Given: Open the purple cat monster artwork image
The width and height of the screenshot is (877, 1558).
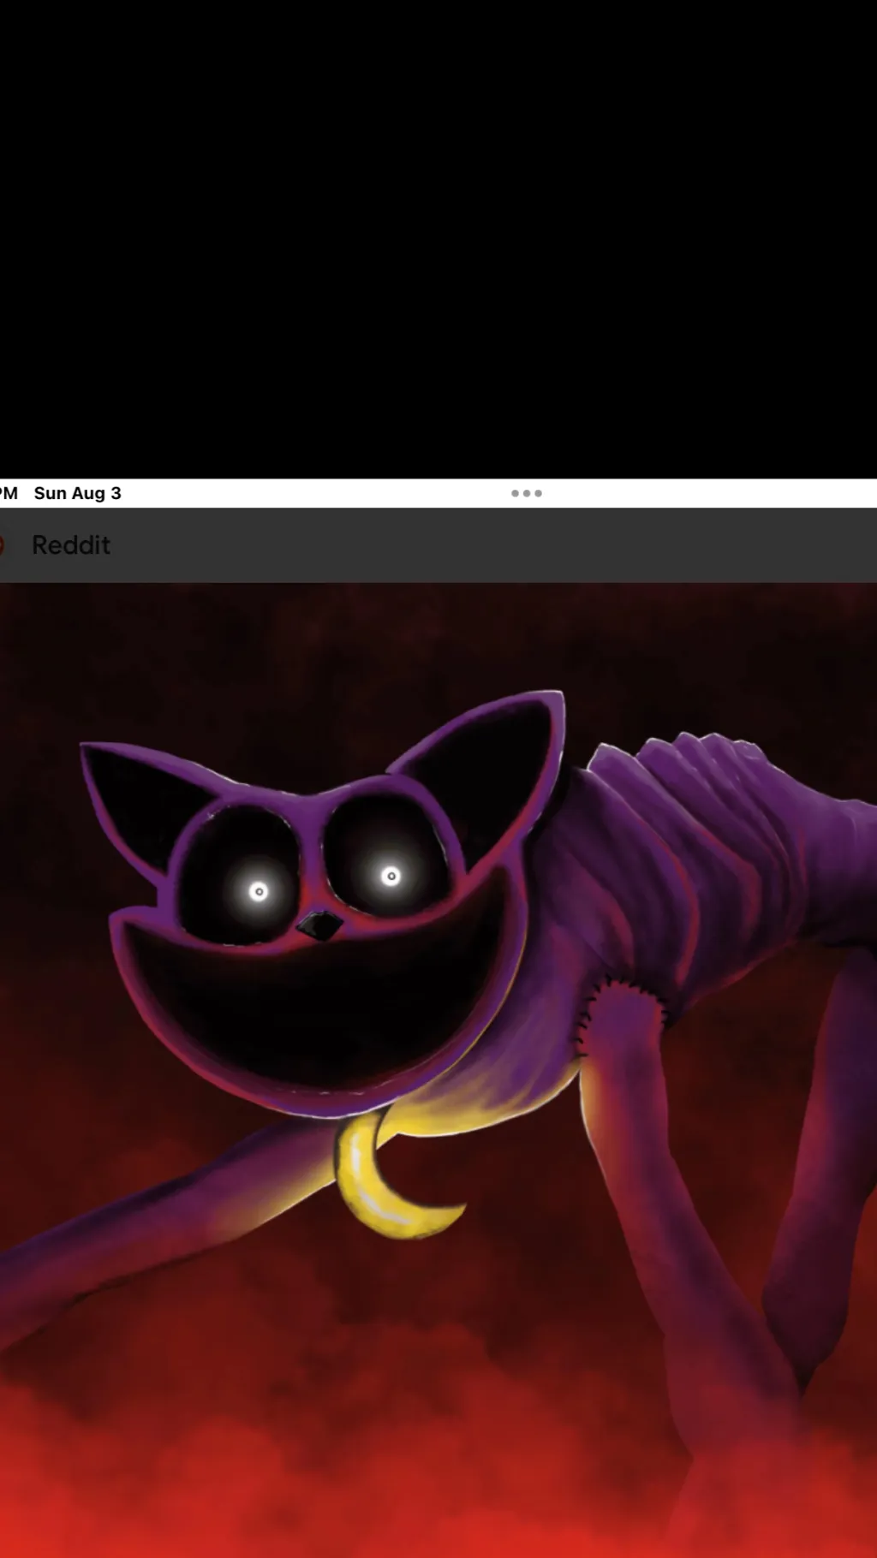Looking at the screenshot, I should tap(438, 1070).
